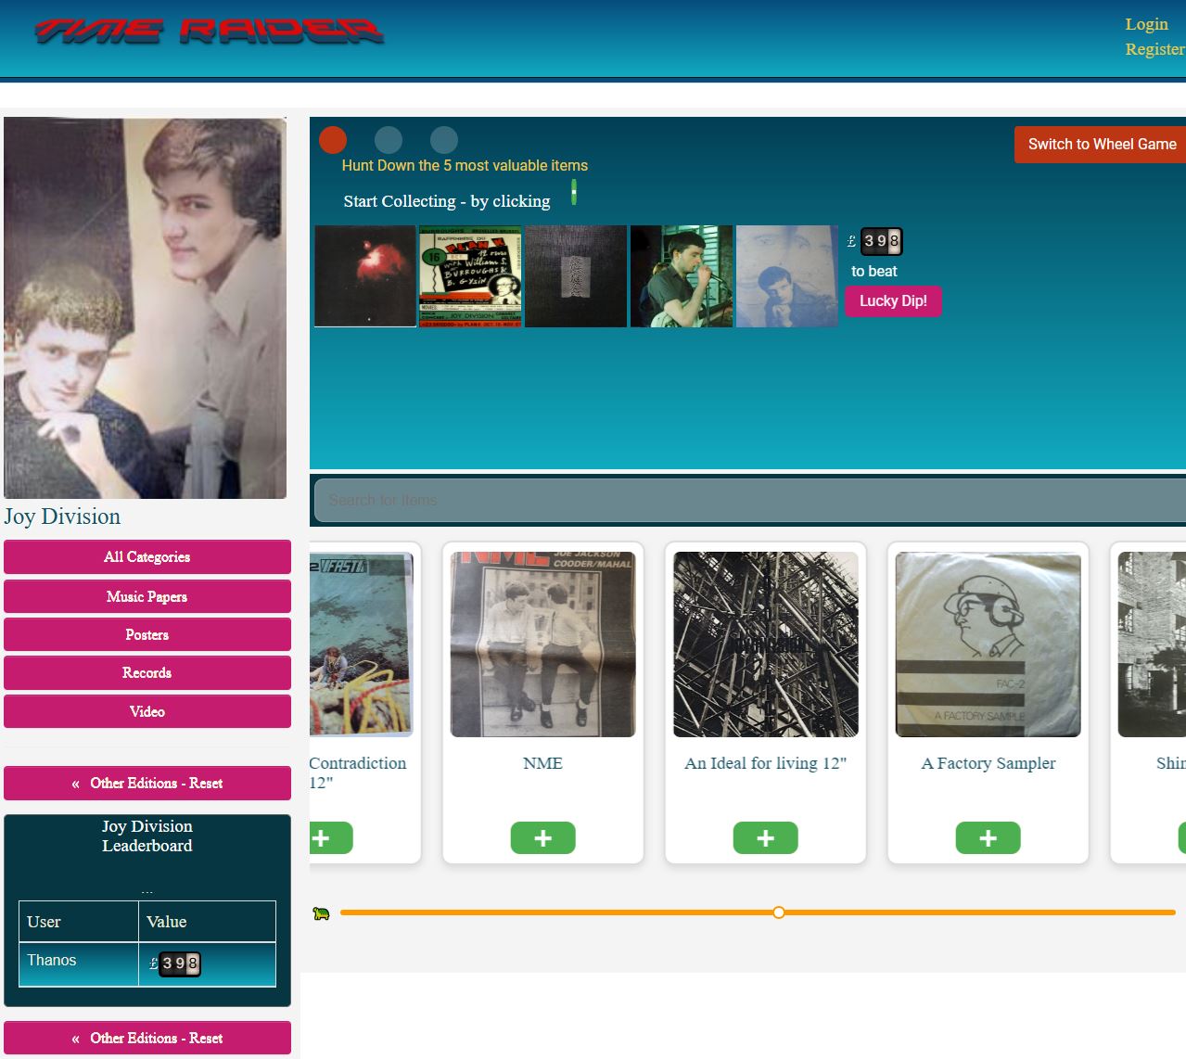Open the Register link
Viewport: 1186px width, 1059px height.
(x=1154, y=49)
